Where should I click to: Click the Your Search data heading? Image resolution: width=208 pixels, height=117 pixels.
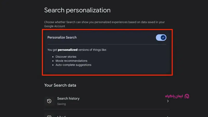pyautogui.click(x=60, y=85)
